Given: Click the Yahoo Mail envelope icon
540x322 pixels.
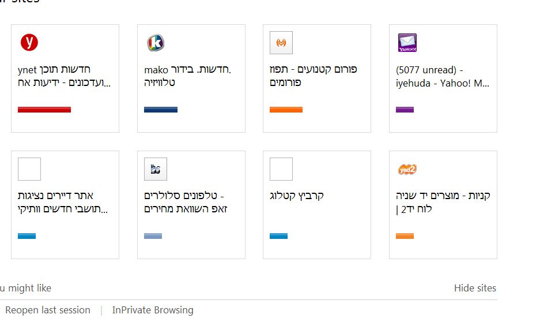Looking at the screenshot, I should click(x=407, y=43).
